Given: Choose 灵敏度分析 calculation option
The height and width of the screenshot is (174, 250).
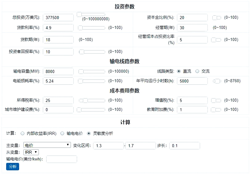Looking at the screenshot, I should (89, 133).
